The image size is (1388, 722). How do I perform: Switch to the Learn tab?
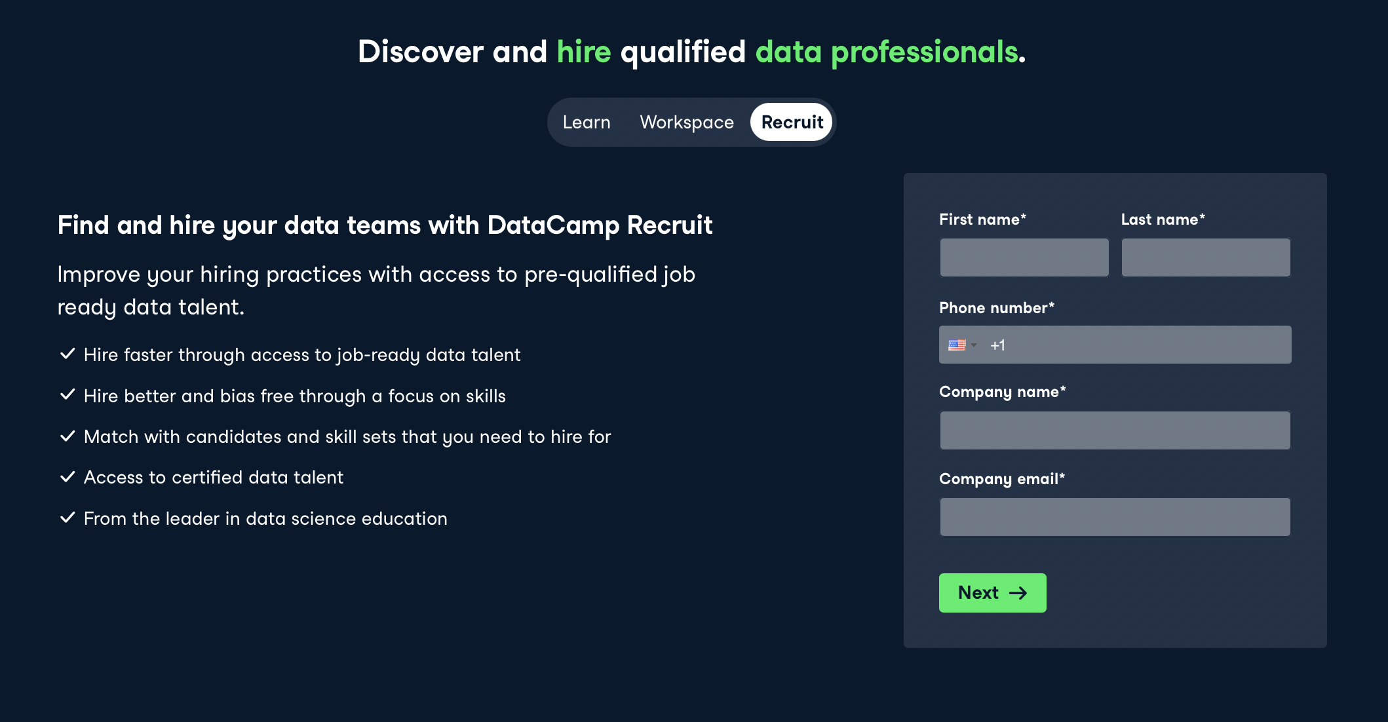pyautogui.click(x=586, y=123)
